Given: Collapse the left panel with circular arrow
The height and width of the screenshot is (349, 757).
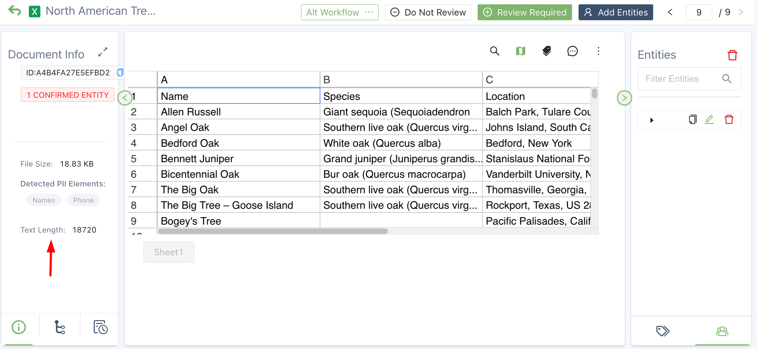Looking at the screenshot, I should point(125,98).
